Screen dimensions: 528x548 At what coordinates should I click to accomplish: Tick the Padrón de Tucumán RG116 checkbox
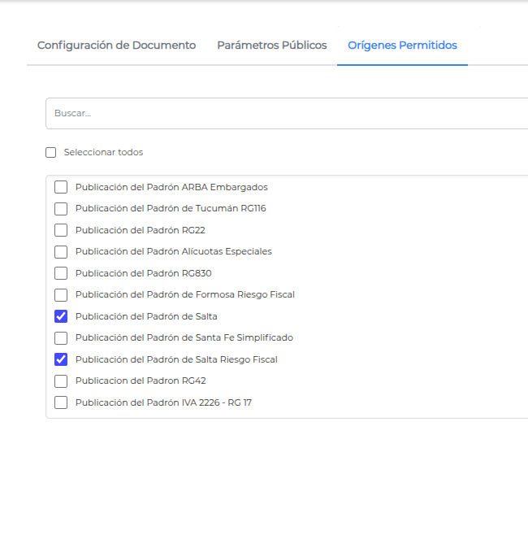click(61, 209)
